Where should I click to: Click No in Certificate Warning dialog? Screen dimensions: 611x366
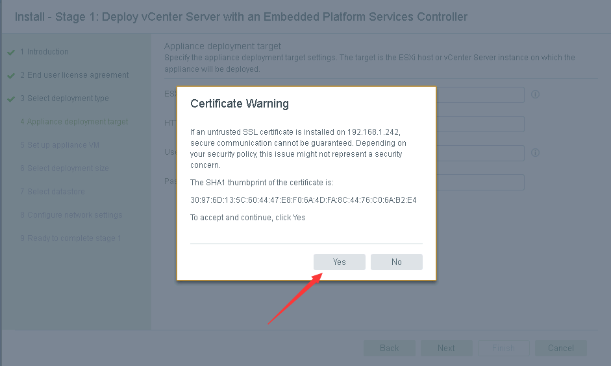[396, 262]
